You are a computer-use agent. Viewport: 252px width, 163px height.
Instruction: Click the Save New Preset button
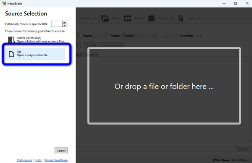click(112, 45)
